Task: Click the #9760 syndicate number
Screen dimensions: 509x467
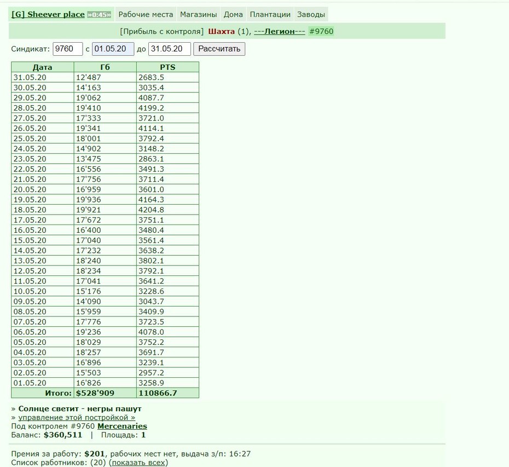Action: [321, 32]
